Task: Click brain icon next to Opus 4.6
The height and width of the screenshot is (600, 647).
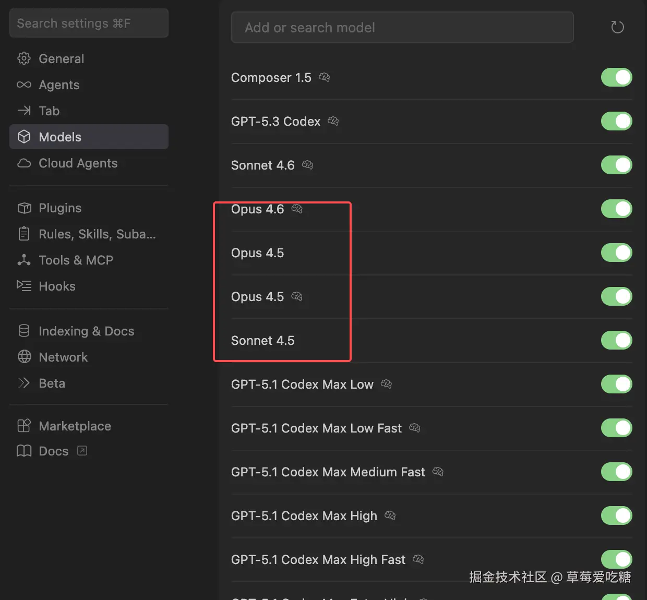Action: (297, 209)
